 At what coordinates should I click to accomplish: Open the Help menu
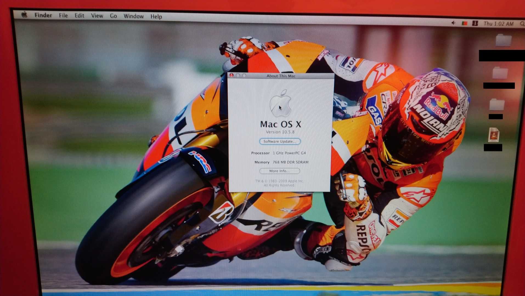[x=156, y=17]
